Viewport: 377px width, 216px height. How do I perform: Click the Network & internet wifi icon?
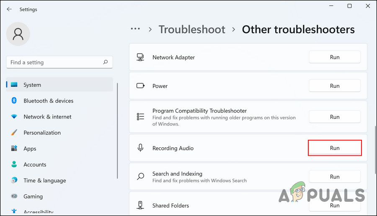[14, 117]
